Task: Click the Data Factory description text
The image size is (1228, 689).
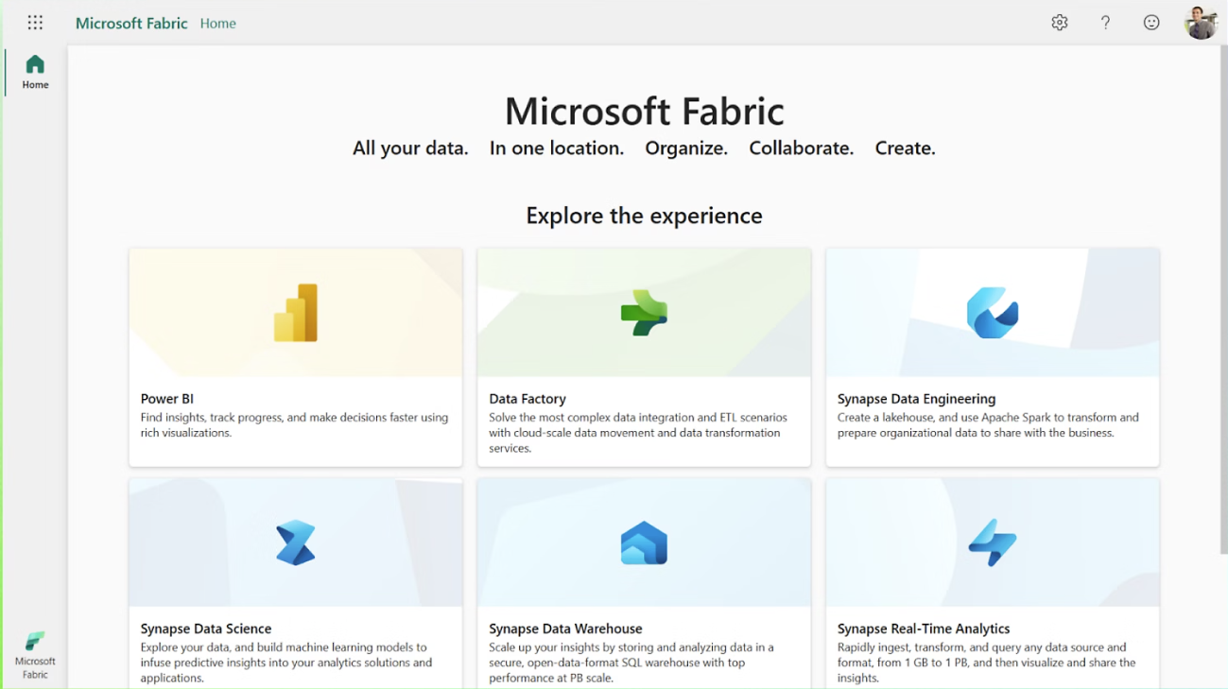Action: pyautogui.click(x=638, y=433)
